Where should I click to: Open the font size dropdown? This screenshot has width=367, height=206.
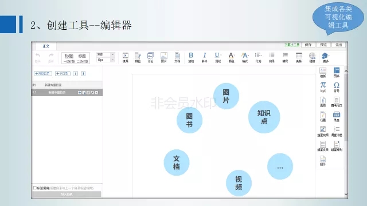click(106, 60)
